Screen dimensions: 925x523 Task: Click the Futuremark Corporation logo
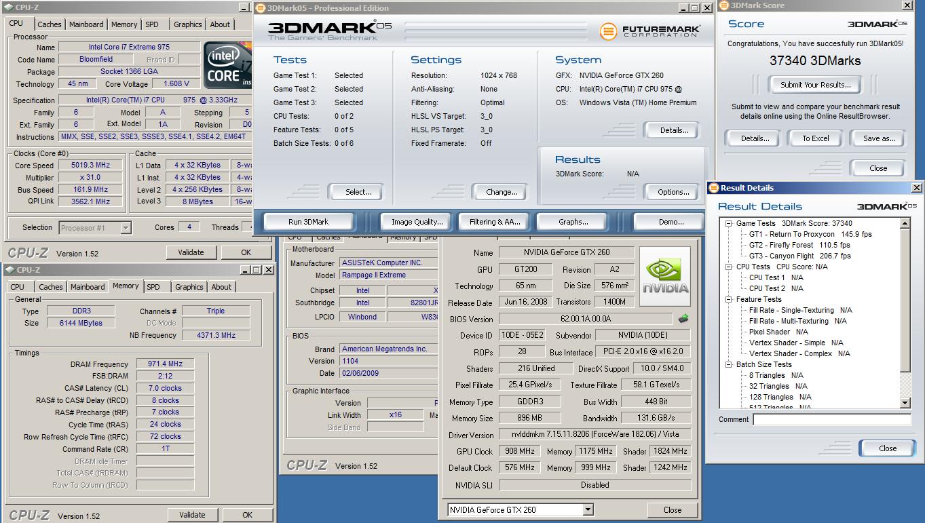point(650,31)
